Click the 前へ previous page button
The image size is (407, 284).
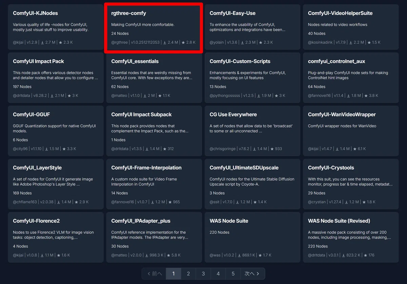pyautogui.click(x=154, y=274)
